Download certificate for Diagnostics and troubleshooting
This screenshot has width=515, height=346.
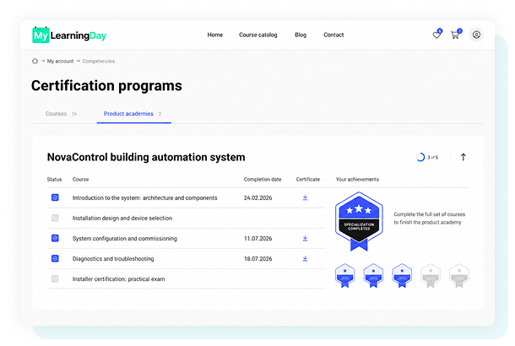[305, 259]
